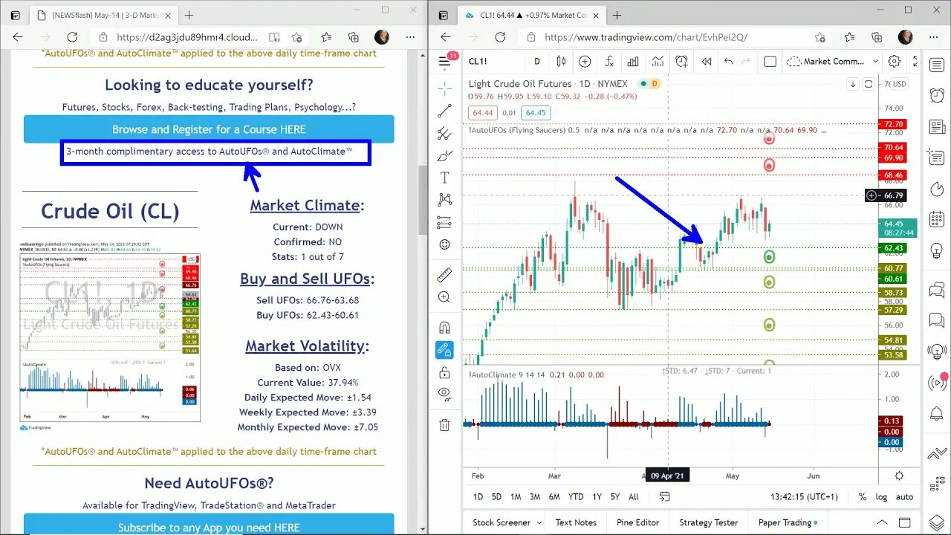Image resolution: width=951 pixels, height=535 pixels.
Task: Click the CL1! symbol search field
Action: [x=492, y=62]
